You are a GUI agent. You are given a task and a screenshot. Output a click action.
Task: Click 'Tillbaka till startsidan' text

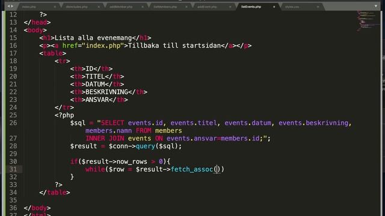pyautogui.click(x=174, y=46)
